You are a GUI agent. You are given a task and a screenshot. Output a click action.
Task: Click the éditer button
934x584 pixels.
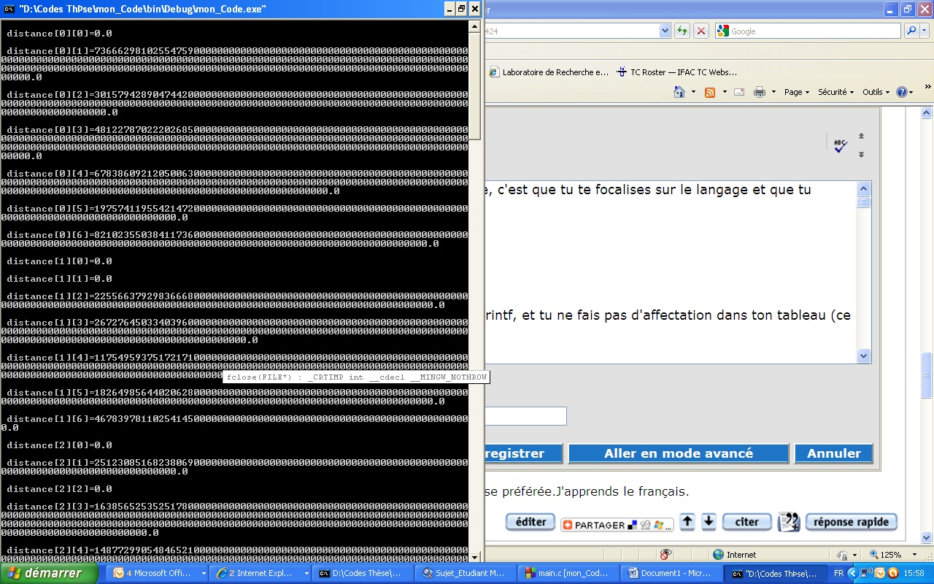[530, 522]
